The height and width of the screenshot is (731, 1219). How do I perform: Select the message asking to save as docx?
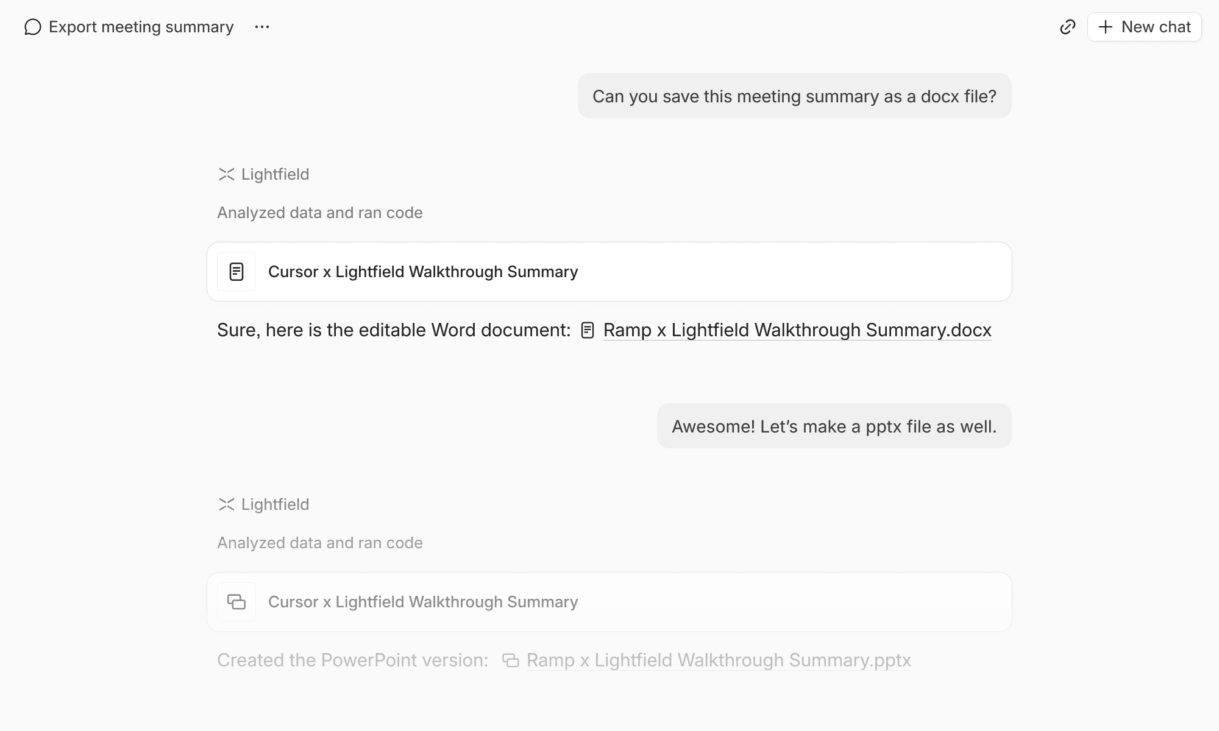pos(794,96)
